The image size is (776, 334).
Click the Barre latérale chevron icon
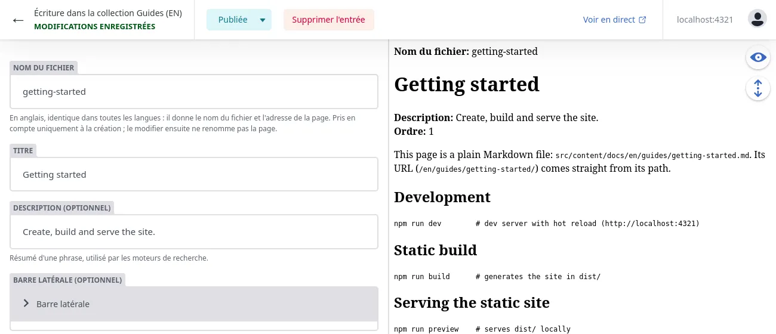26,304
